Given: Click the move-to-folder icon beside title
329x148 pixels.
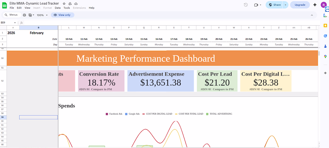Looking at the screenshot, I should click(70, 4).
